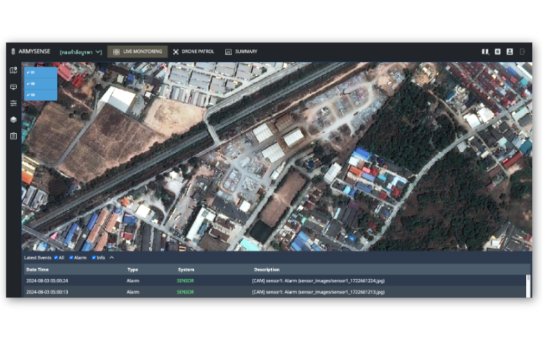The height and width of the screenshot is (344, 542).
Task: Click the logout icon at top right
Action: pyautogui.click(x=522, y=52)
